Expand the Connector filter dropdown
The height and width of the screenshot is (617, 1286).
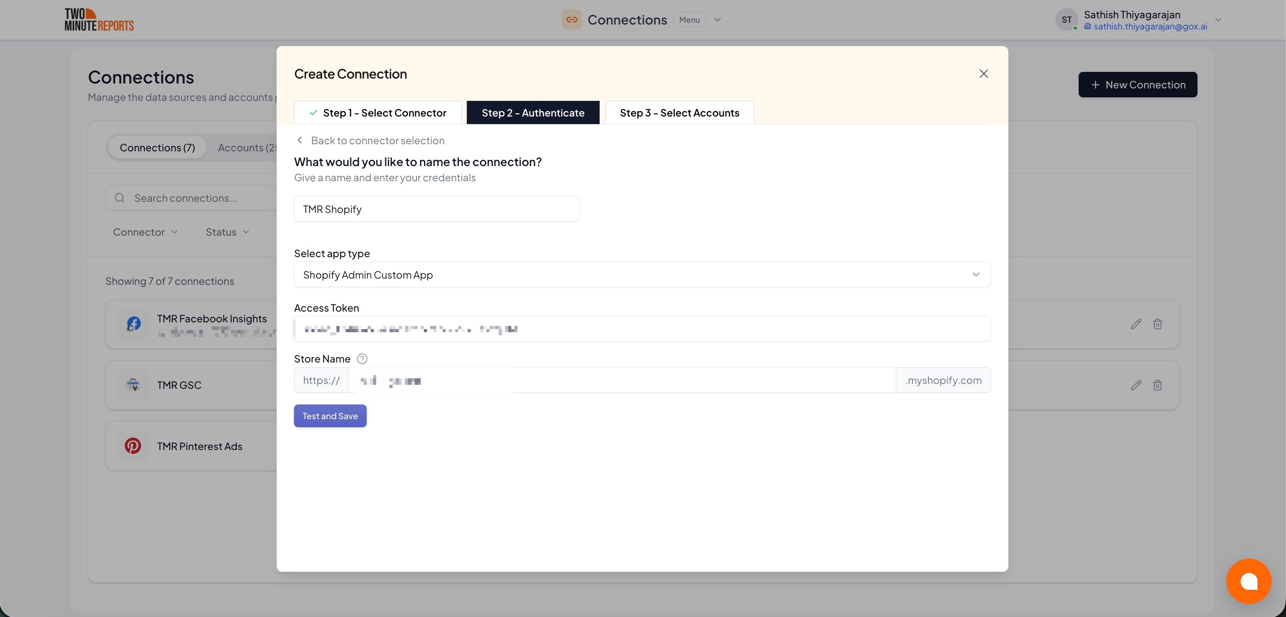[x=145, y=232]
